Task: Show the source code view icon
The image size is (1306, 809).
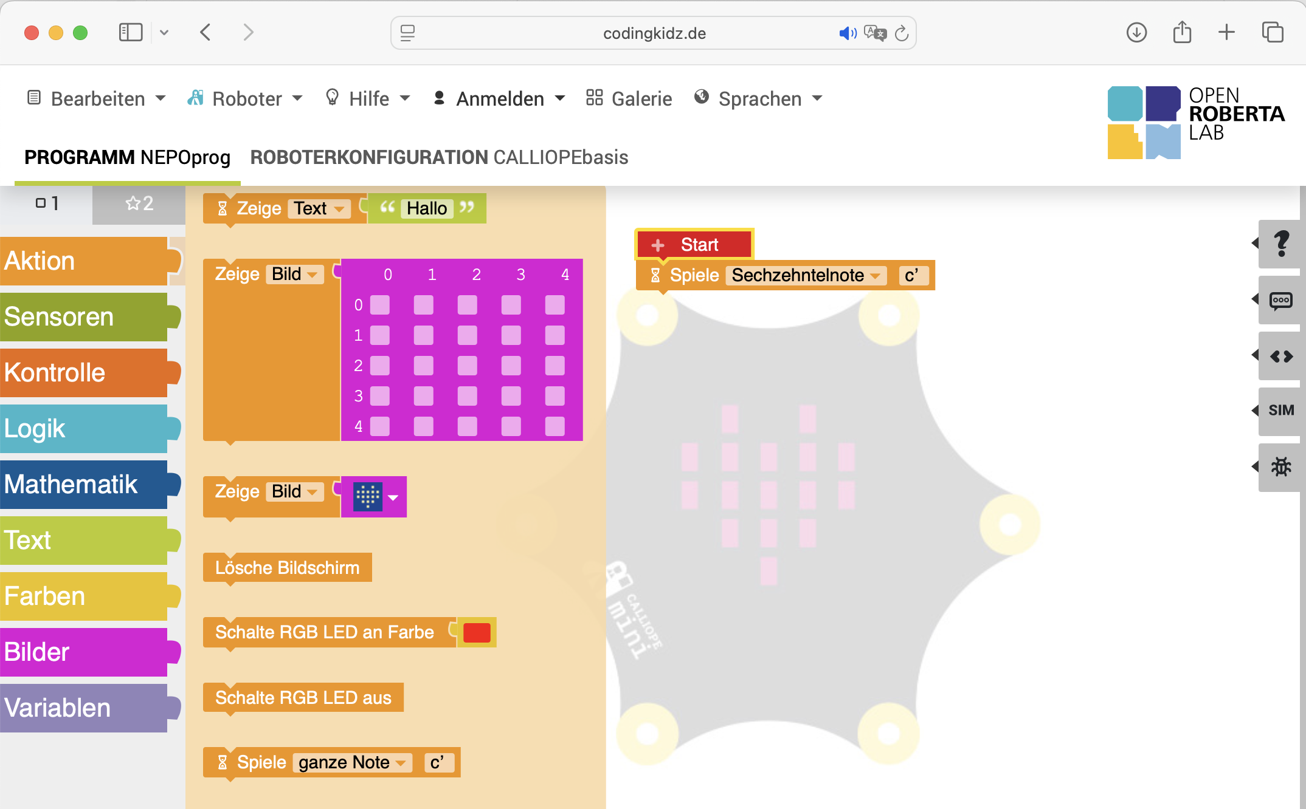Action: tap(1280, 357)
